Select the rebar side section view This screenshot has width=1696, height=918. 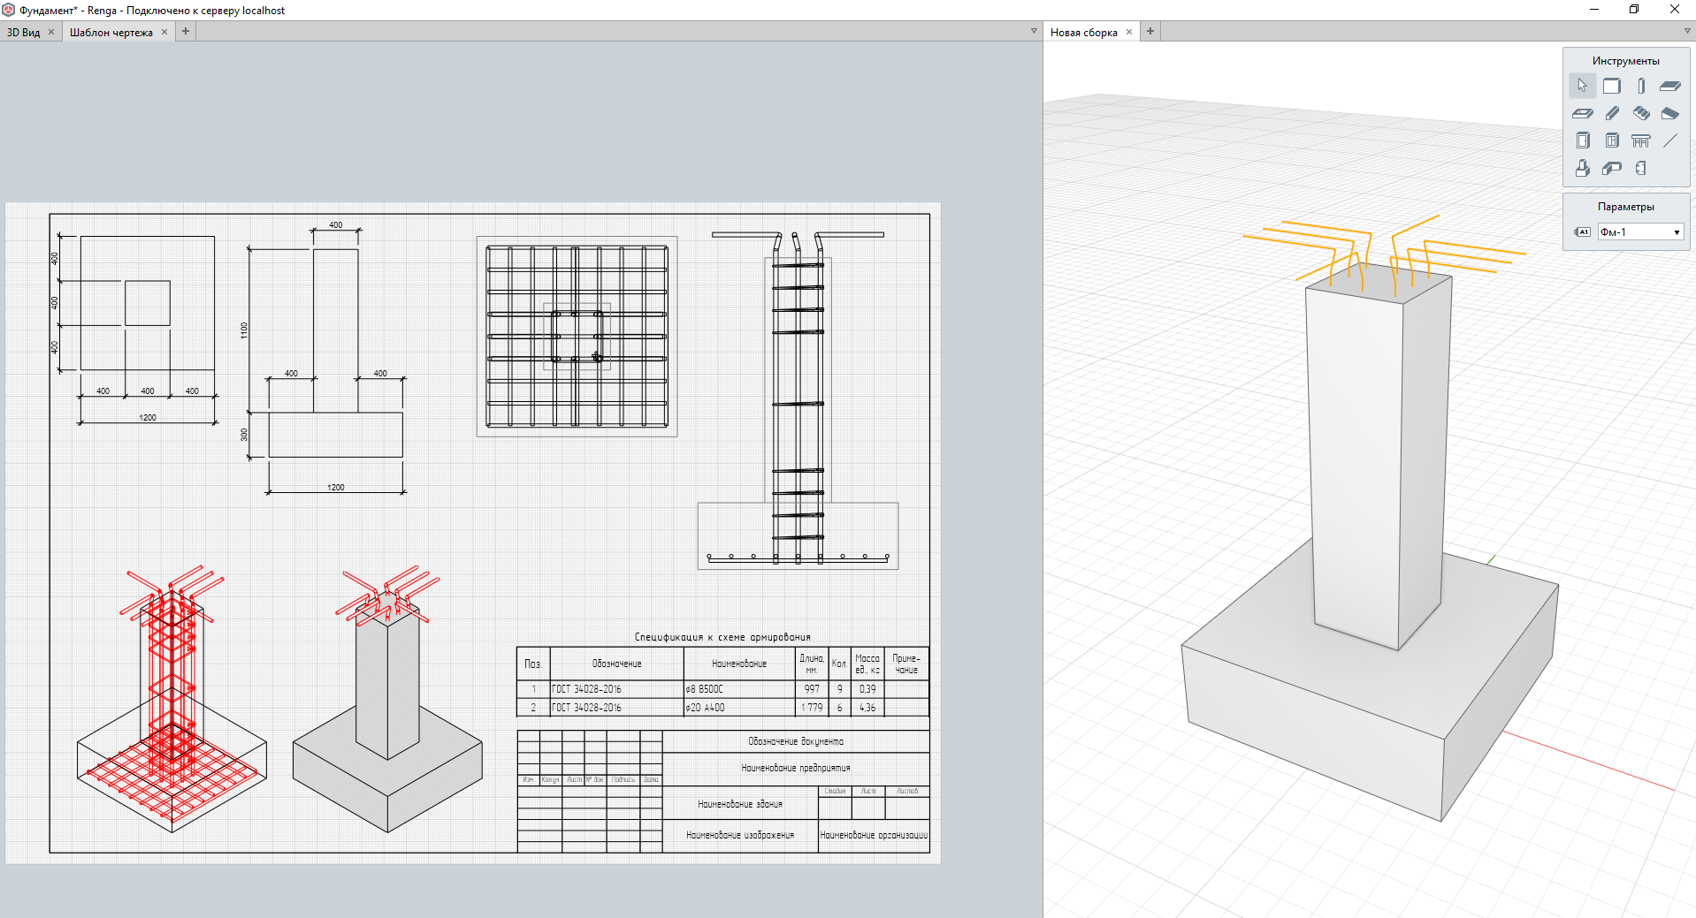pyautogui.click(x=798, y=399)
